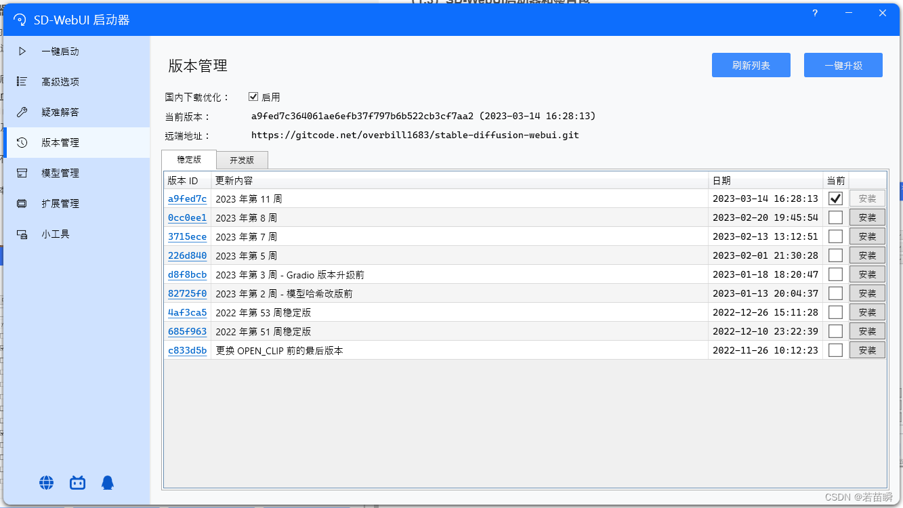Open version link 3715ece
The width and height of the screenshot is (903, 508).
[188, 236]
